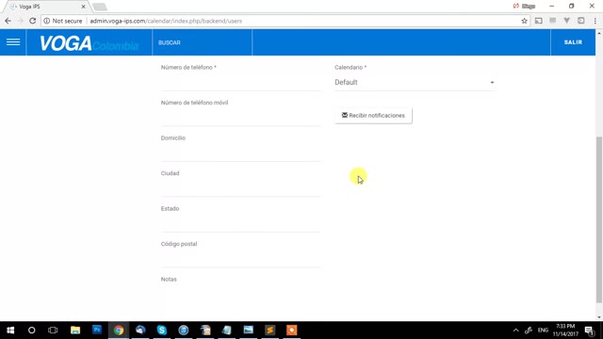The image size is (603, 339).
Task: Open the orange recorder app in taskbar
Action: click(x=291, y=331)
